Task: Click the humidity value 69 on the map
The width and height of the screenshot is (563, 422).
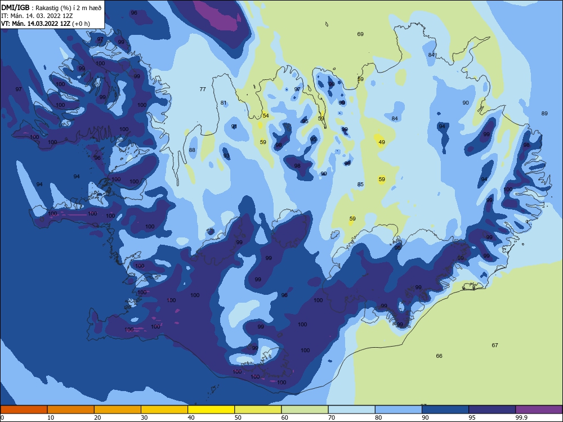Action: tap(360, 34)
